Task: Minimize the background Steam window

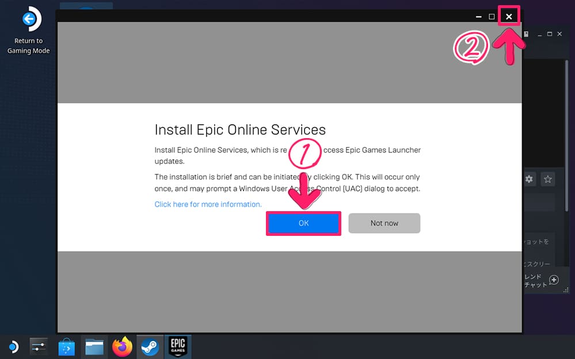Action: point(539,34)
